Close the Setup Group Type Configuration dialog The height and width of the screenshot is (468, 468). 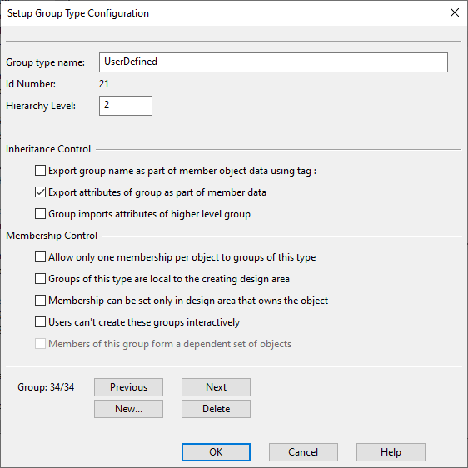455,12
